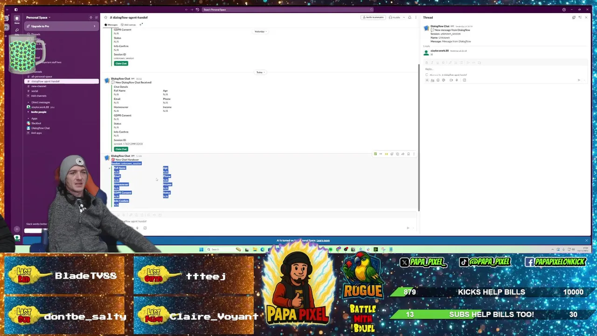Mention someone (@) in thread reply
This screenshot has height=336, width=597.
[x=444, y=80]
